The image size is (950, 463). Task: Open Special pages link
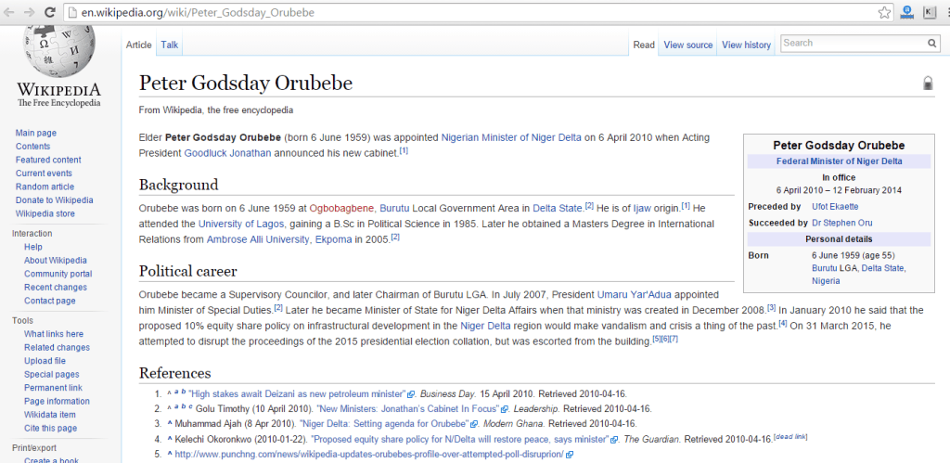coord(52,374)
